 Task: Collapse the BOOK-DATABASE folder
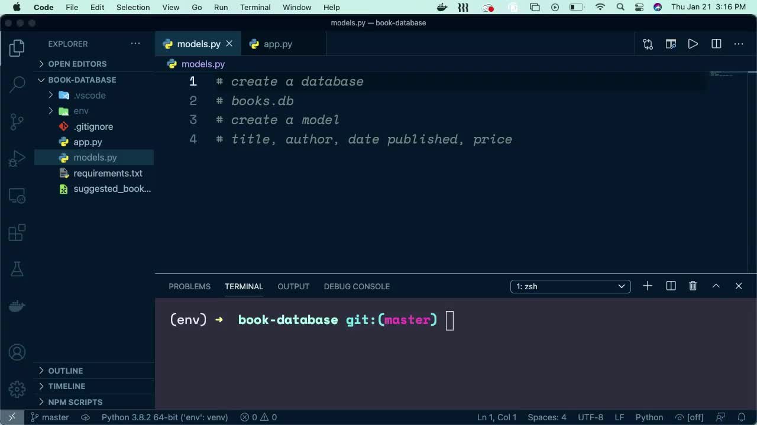coord(41,80)
